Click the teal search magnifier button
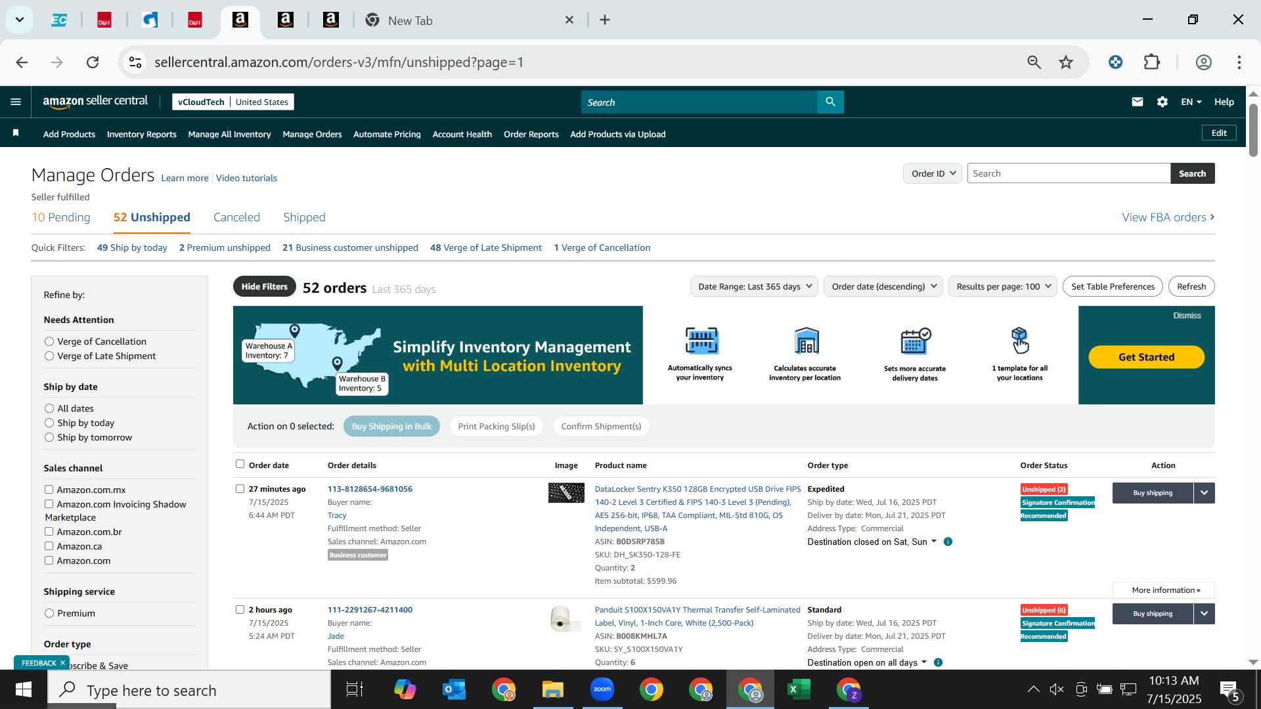The image size is (1261, 709). [830, 102]
